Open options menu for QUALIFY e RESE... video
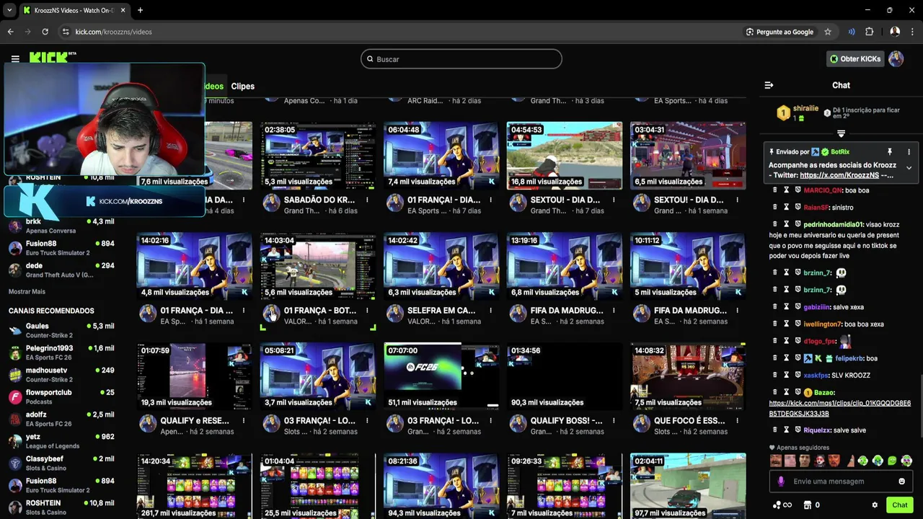The width and height of the screenshot is (923, 519). click(244, 421)
